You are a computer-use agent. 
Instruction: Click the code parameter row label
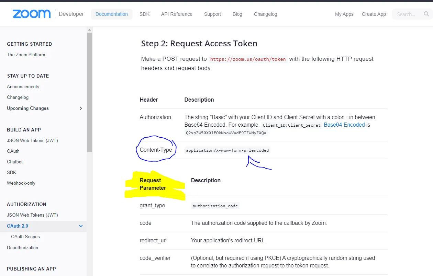pos(145,223)
